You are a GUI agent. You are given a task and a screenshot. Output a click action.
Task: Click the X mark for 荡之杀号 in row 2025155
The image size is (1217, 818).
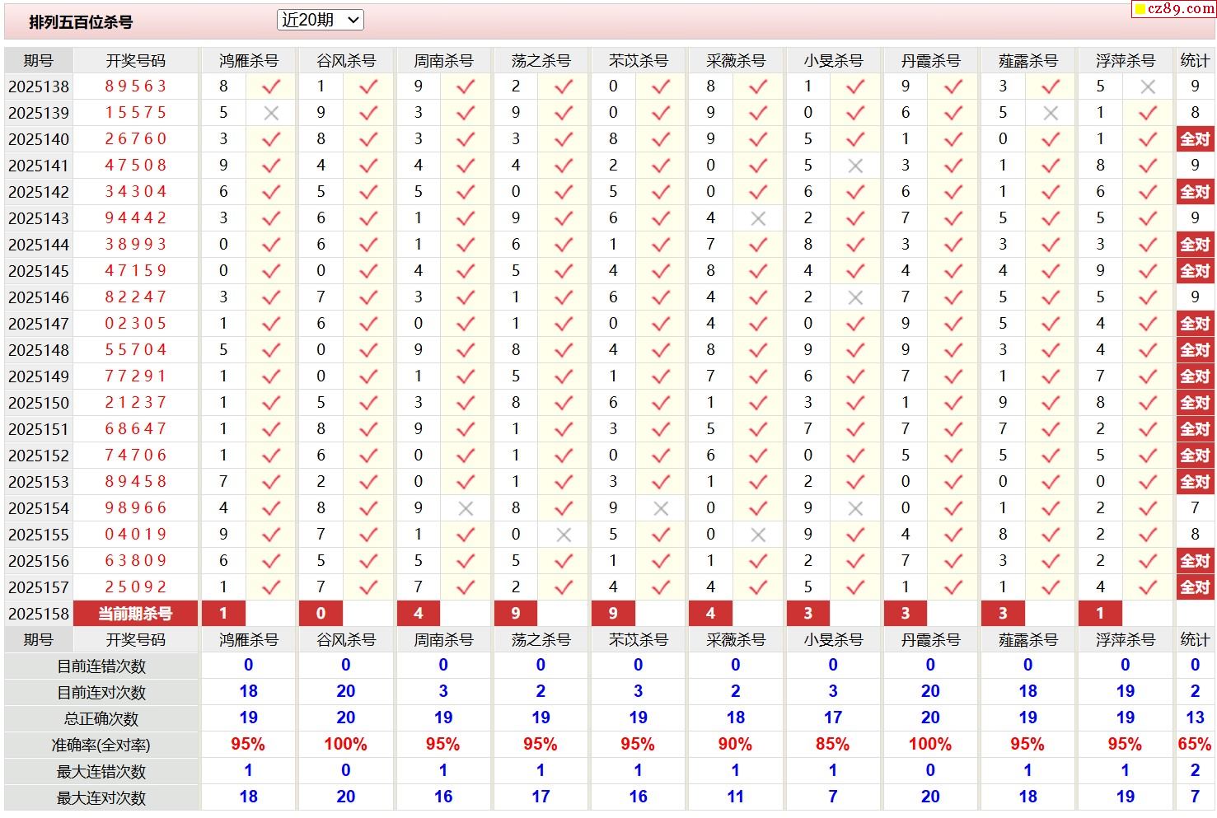pos(564,535)
